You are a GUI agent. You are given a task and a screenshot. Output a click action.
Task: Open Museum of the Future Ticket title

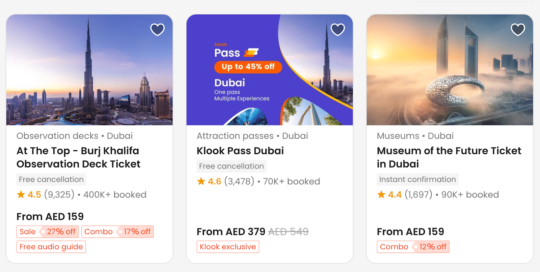449,157
